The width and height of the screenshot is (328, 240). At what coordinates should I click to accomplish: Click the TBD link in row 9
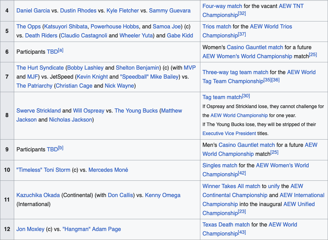[52, 150]
